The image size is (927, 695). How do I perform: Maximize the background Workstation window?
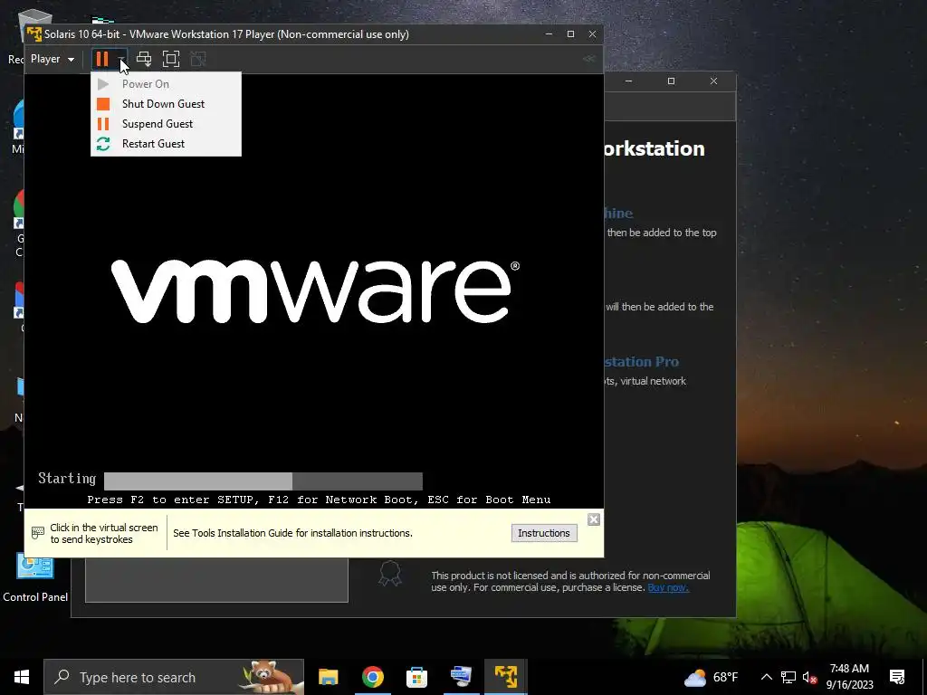[671, 81]
